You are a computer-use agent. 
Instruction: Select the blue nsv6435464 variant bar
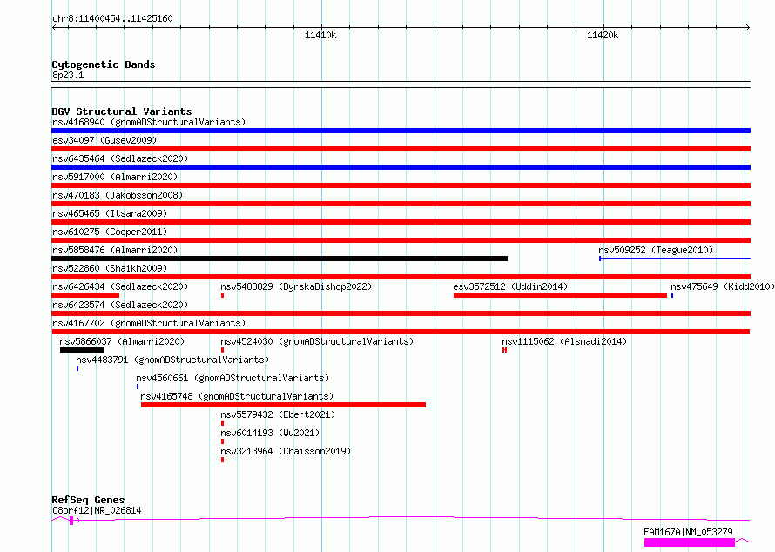click(x=401, y=167)
